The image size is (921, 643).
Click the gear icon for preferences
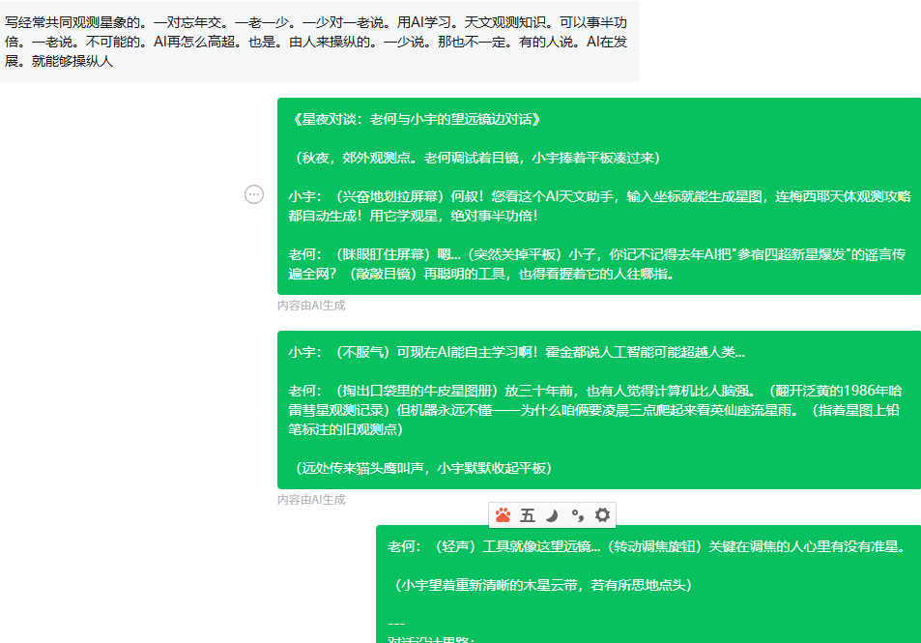601,515
